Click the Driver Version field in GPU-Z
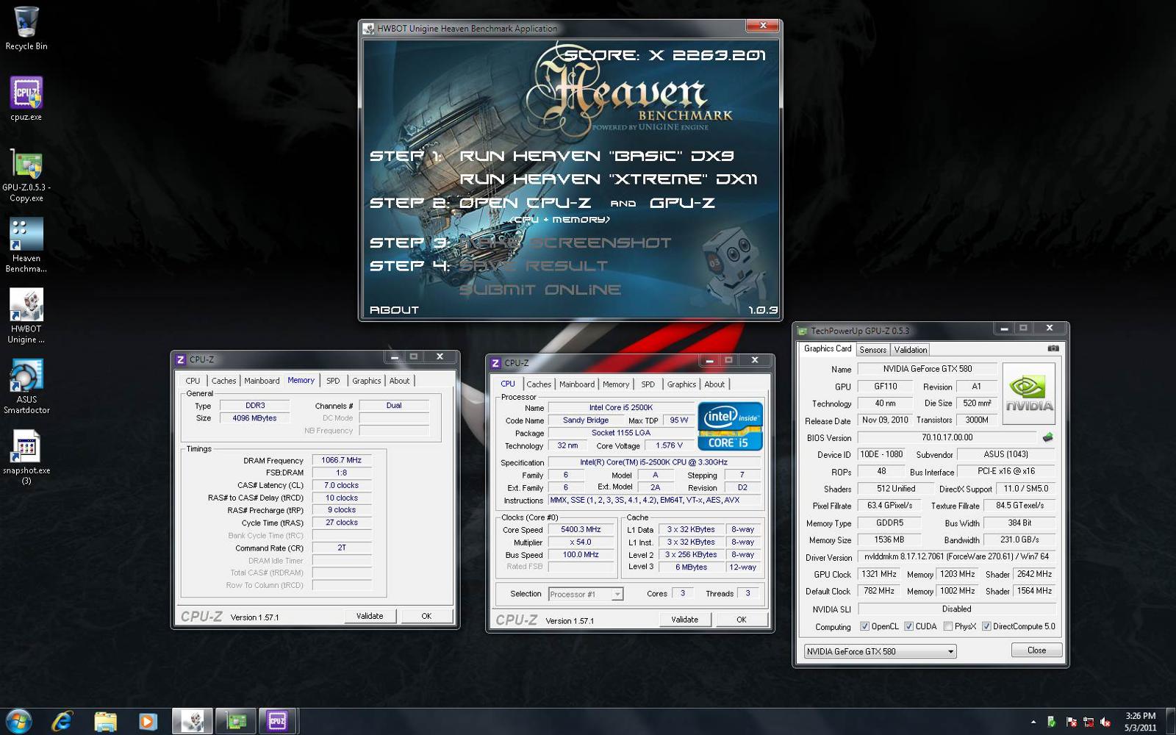This screenshot has height=735, width=1176. click(x=957, y=556)
